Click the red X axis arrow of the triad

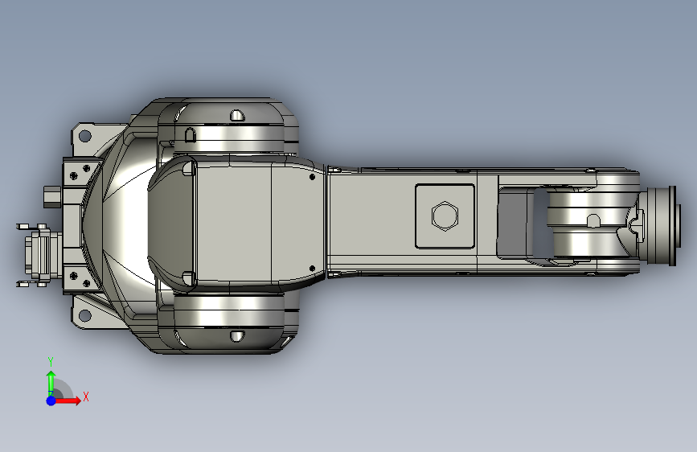pyautogui.click(x=68, y=401)
